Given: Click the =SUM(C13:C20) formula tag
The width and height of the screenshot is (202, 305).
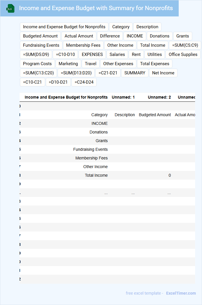Looking at the screenshot, I should (39, 73).
